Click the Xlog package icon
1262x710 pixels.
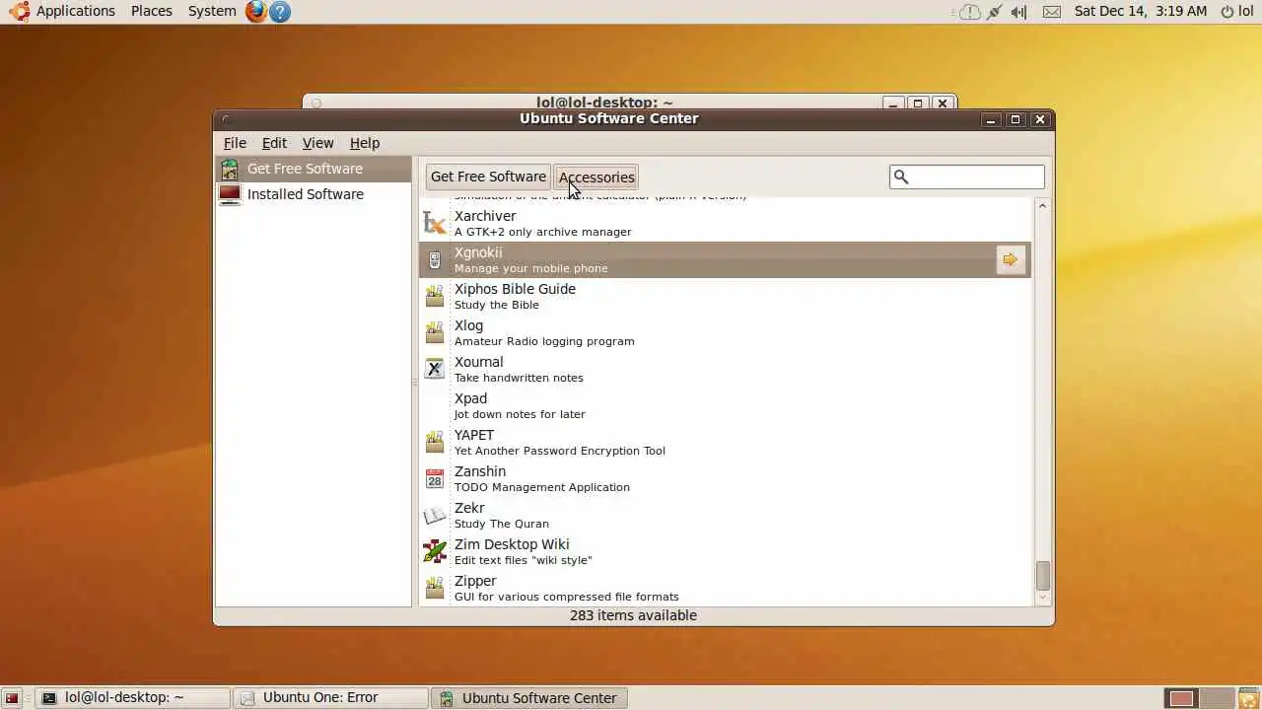coord(434,332)
